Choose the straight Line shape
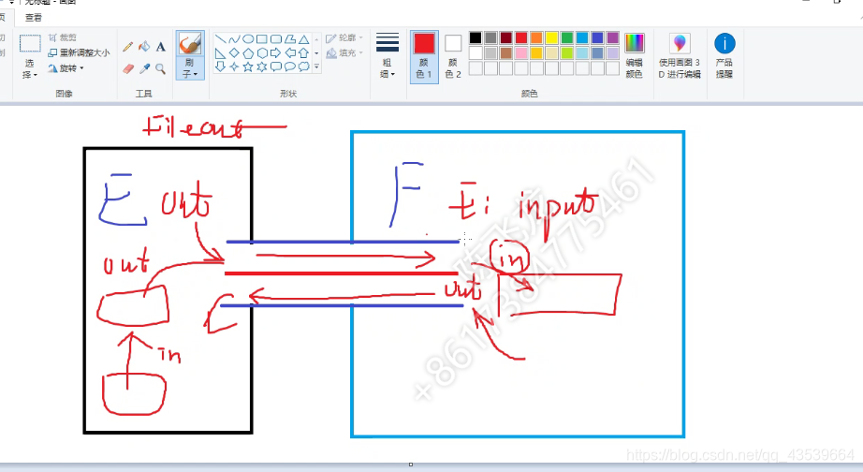 [220, 39]
